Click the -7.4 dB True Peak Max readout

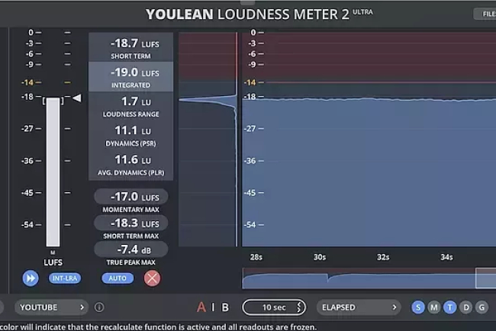click(x=131, y=249)
